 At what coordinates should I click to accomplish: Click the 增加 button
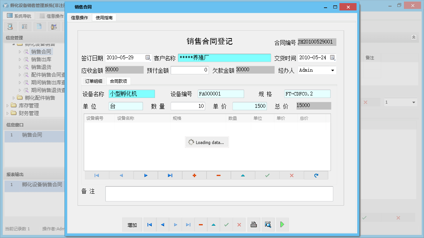[132, 225]
